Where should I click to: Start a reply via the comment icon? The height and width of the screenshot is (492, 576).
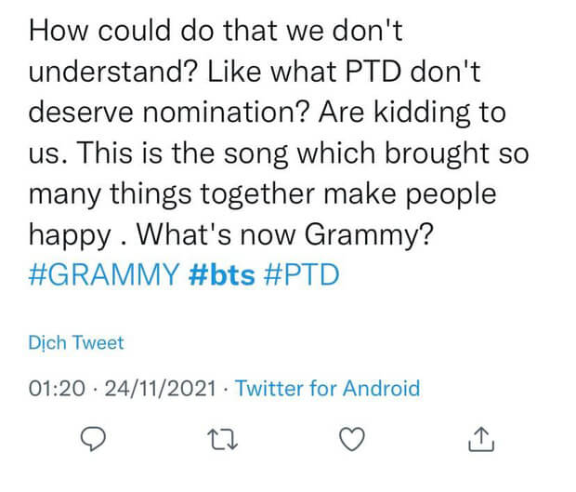pos(93,439)
